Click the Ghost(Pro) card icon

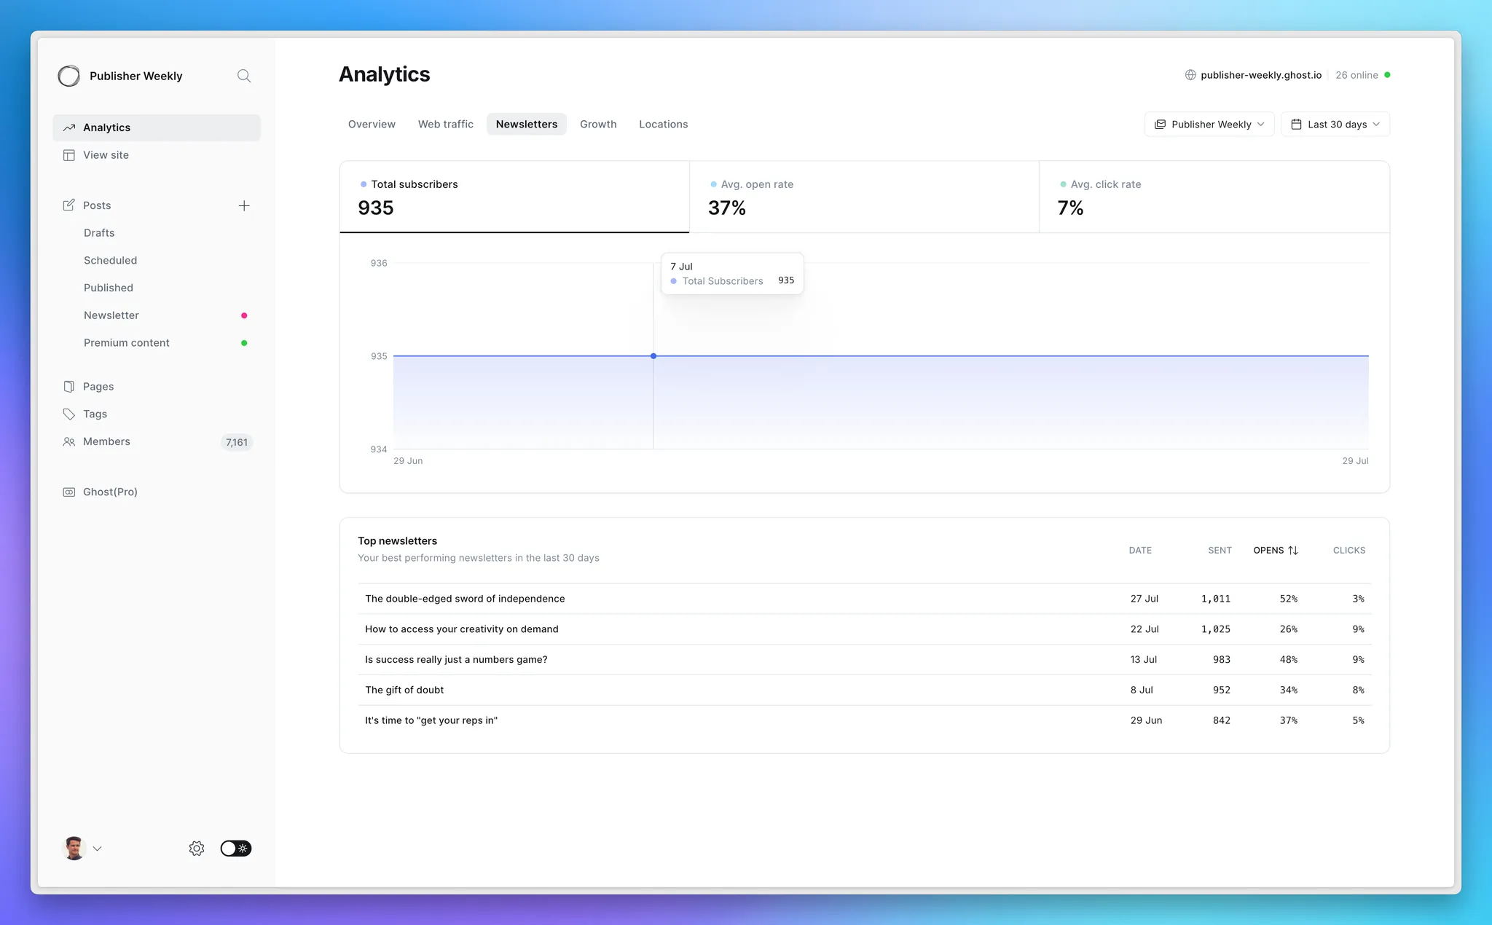click(x=69, y=492)
